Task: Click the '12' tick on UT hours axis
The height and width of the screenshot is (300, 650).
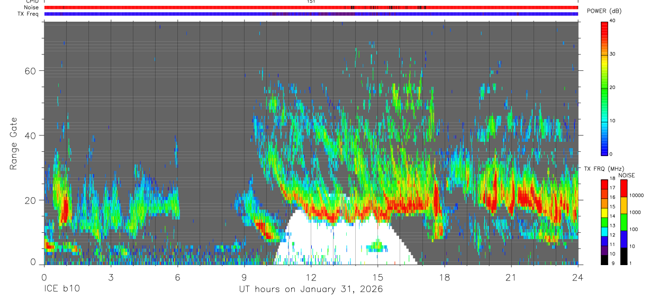Action: pyautogui.click(x=311, y=277)
